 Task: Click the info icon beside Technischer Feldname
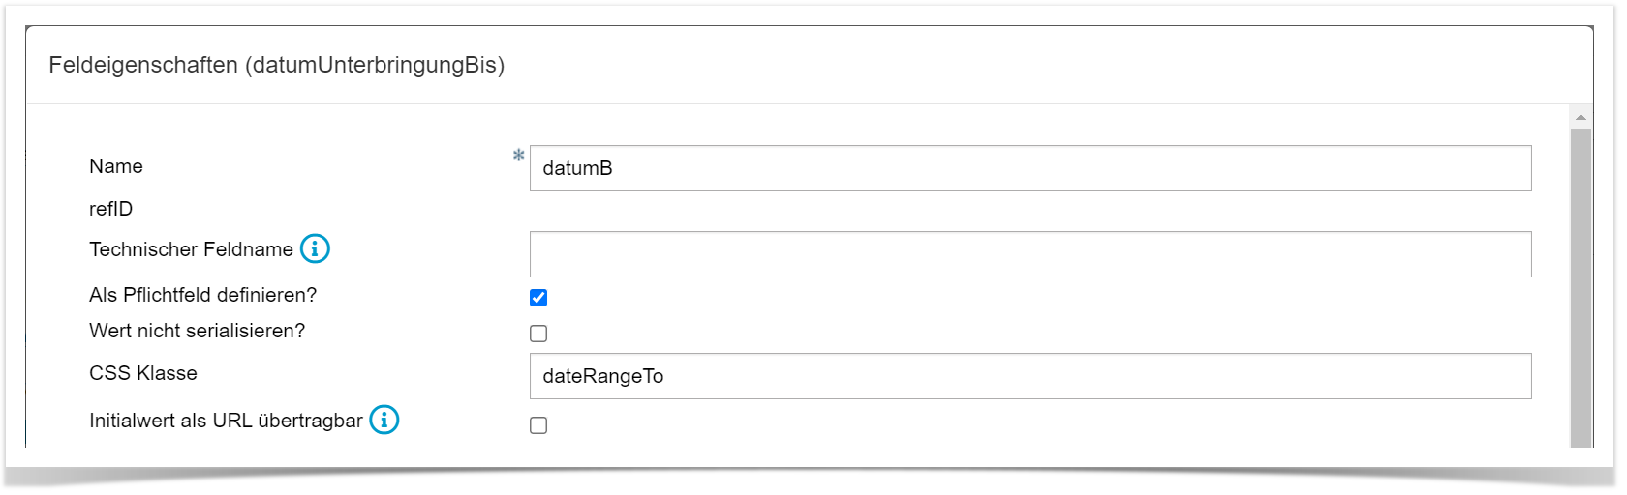[315, 249]
